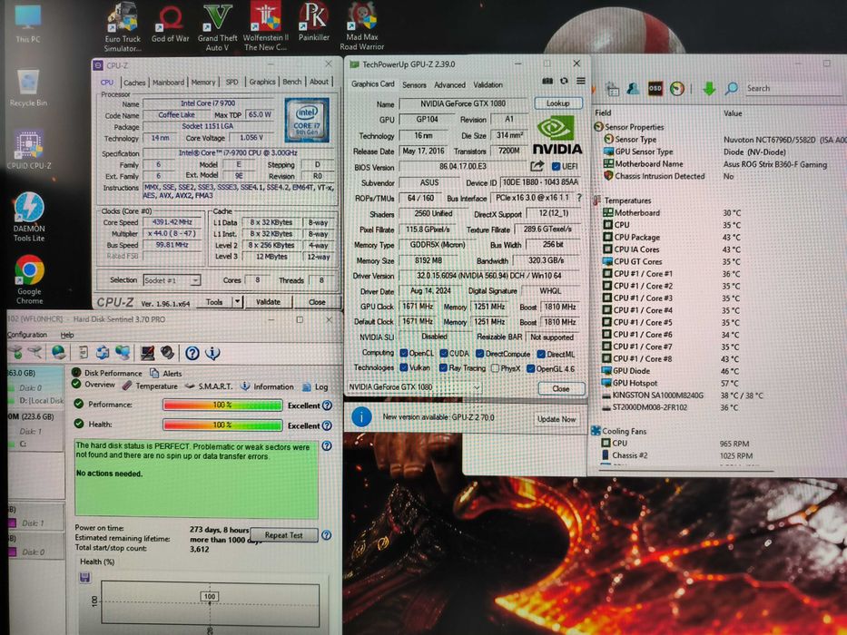Select the Recycle Bin desktop icon
The width and height of the screenshot is (847, 635).
(28, 86)
